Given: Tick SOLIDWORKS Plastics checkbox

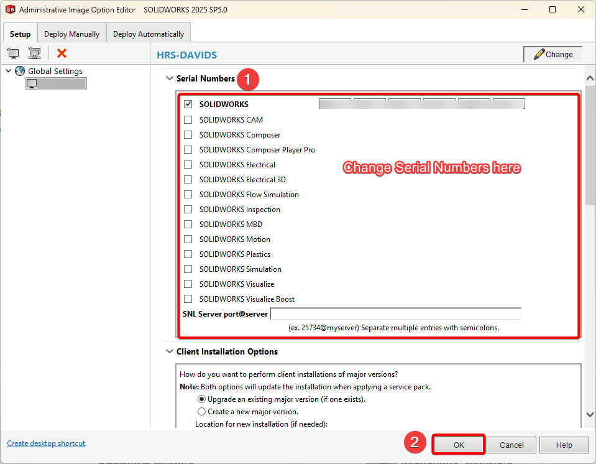Looking at the screenshot, I should 188,254.
